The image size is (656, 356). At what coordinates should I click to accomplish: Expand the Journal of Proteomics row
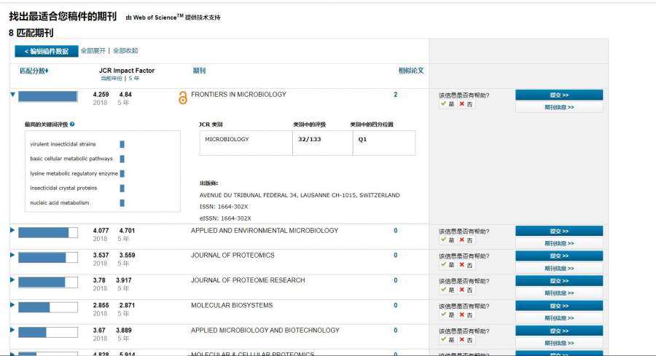[12, 256]
